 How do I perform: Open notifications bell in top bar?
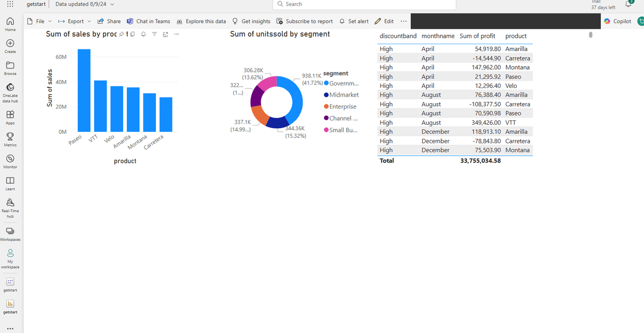[628, 4]
